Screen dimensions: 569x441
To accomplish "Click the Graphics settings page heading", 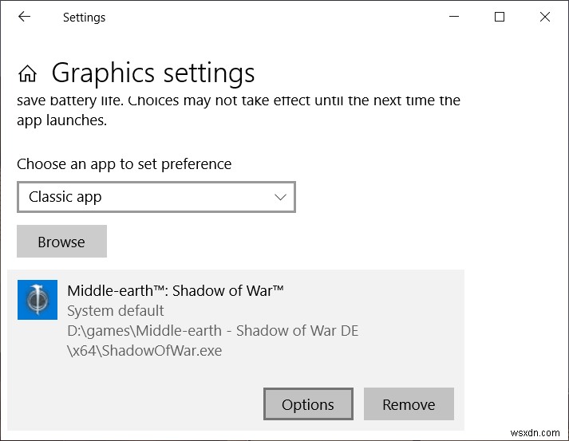I will (x=153, y=73).
